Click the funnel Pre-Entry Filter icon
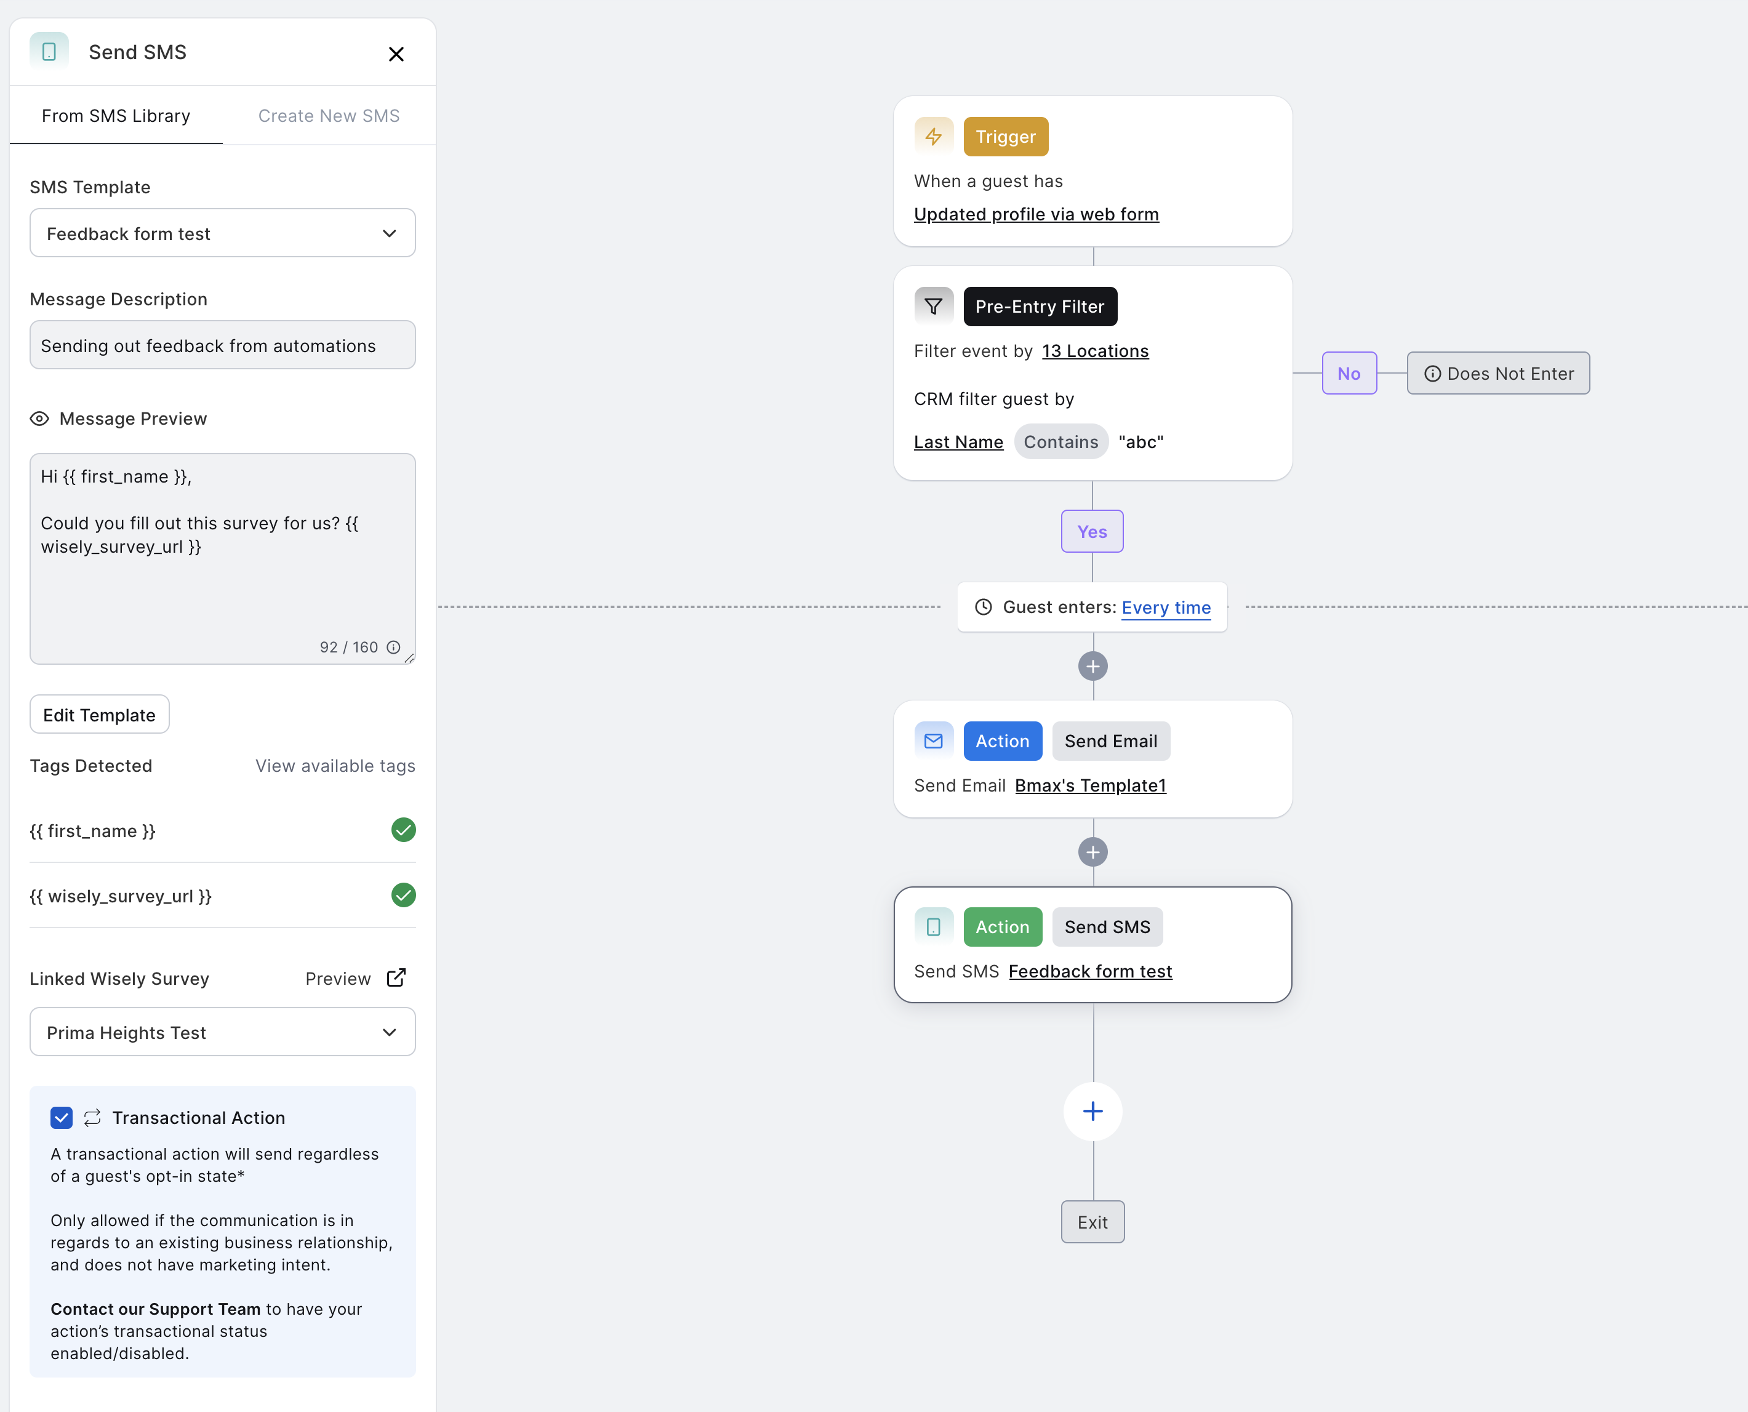Image resolution: width=1748 pixels, height=1412 pixels. tap(933, 307)
